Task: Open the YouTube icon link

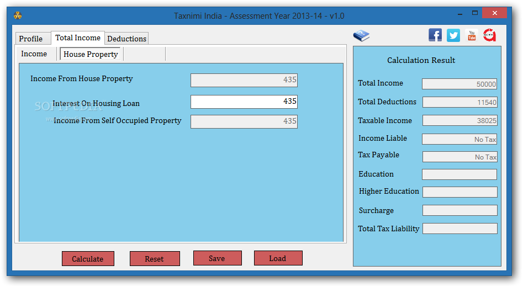Action: (472, 35)
